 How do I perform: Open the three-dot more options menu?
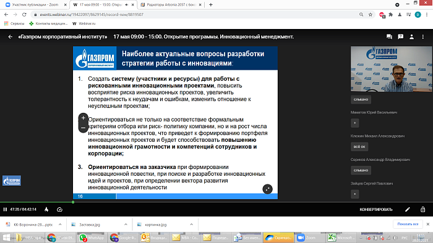(x=422, y=36)
